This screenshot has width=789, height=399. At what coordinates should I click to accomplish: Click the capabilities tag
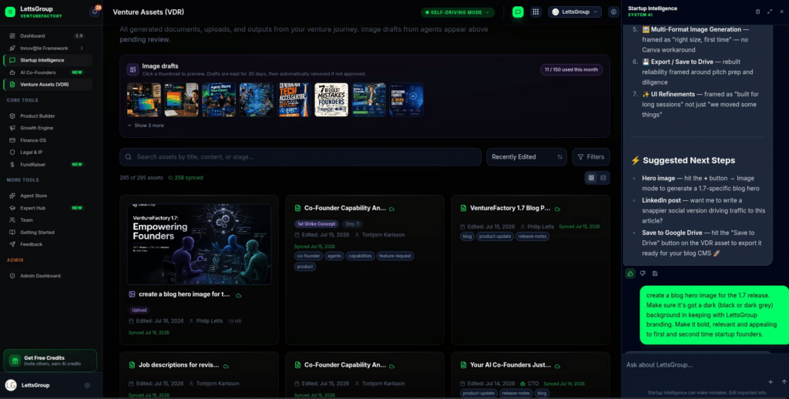coord(361,256)
